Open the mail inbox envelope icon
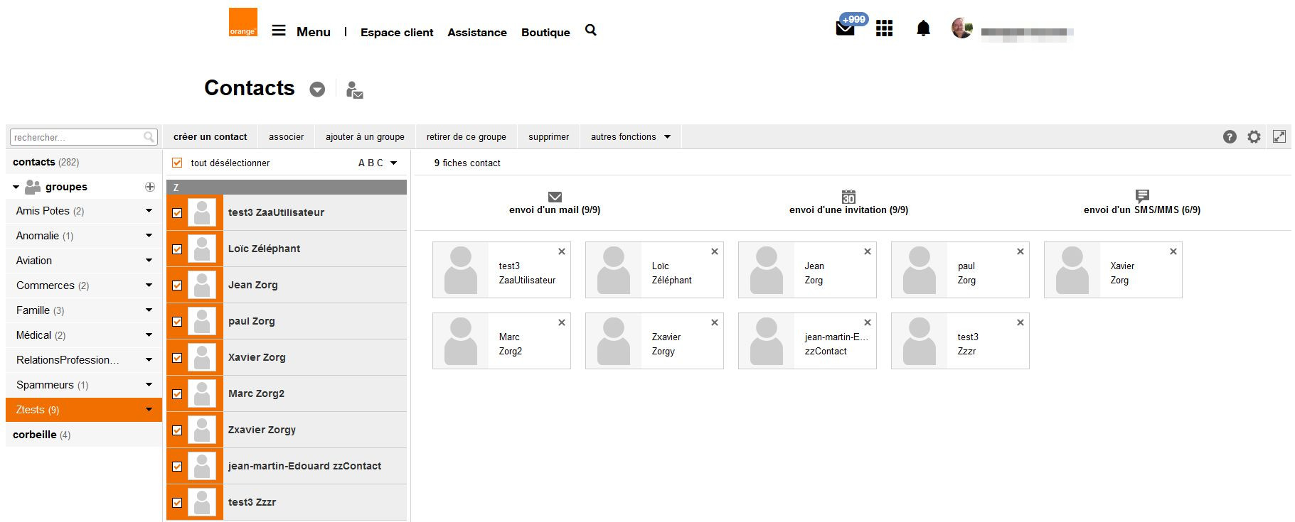 (x=845, y=28)
